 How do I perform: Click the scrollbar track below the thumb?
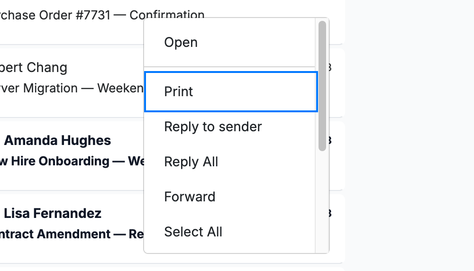pyautogui.click(x=322, y=202)
